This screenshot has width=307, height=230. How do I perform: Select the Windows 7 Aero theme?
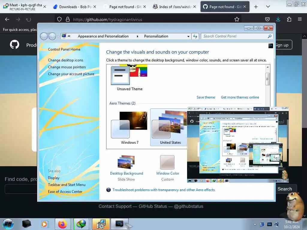tap(129, 128)
